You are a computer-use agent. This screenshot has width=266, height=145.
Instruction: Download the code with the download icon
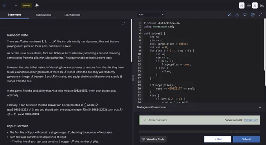tap(237, 15)
